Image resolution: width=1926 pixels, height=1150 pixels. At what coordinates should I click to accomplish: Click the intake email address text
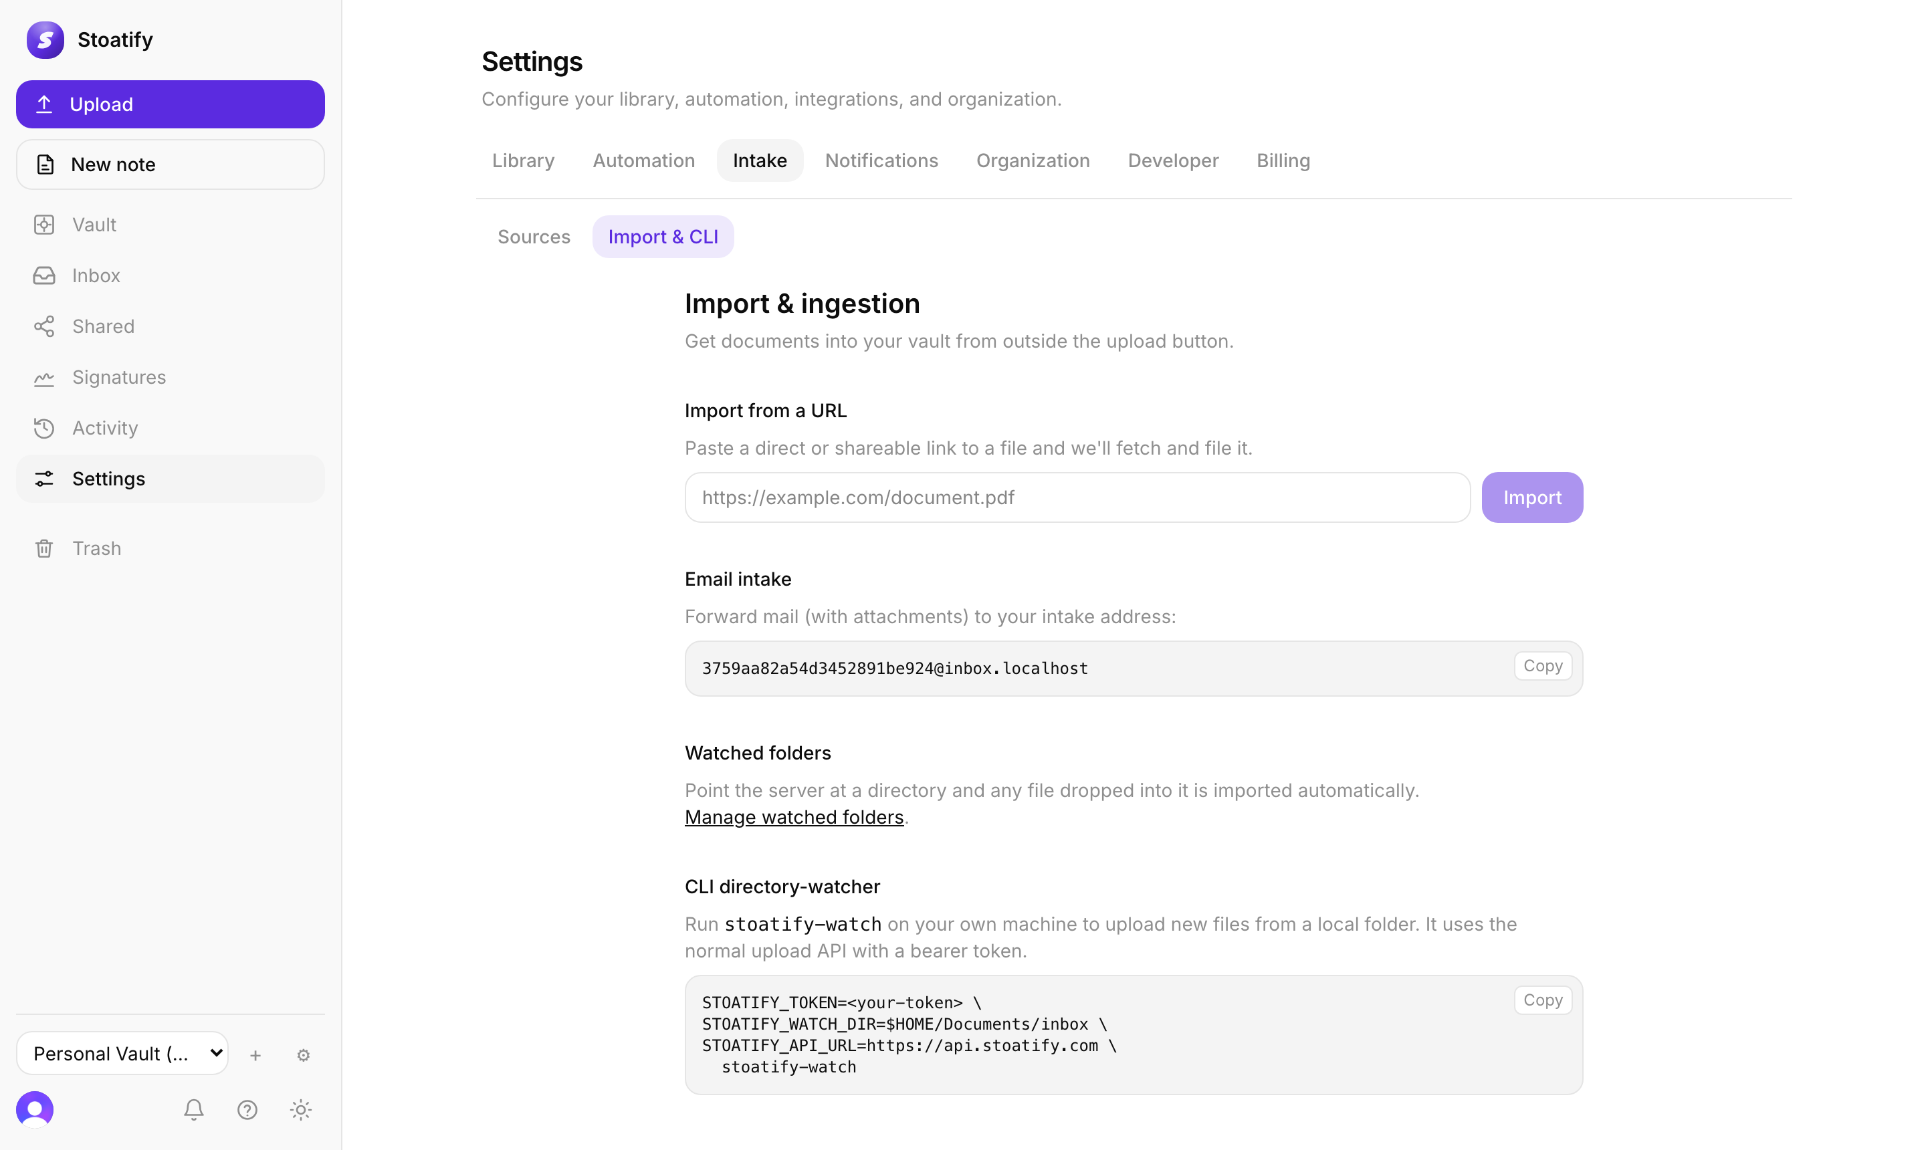coord(894,668)
